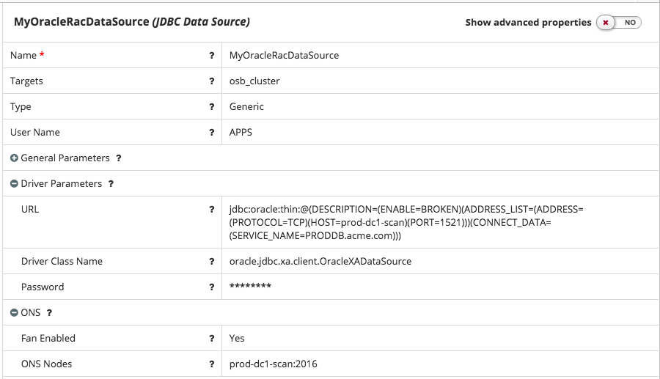
Task: Open help for the Password field
Action: [x=212, y=287]
